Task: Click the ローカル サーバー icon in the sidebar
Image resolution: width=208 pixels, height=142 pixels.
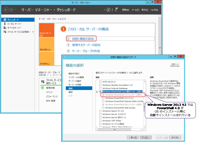Action: (5, 24)
